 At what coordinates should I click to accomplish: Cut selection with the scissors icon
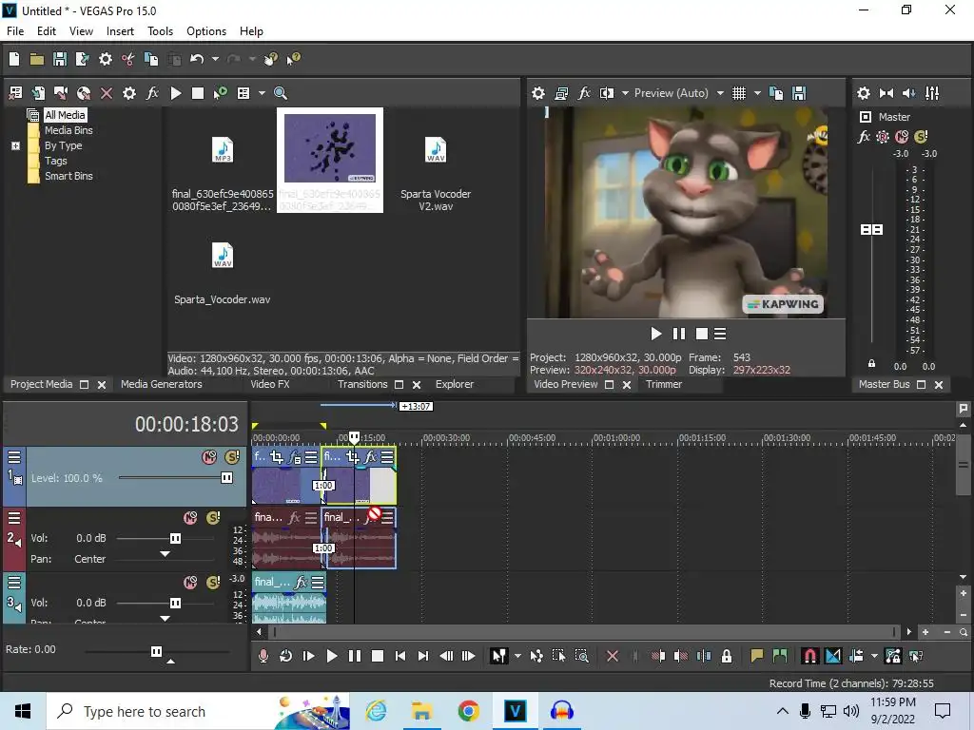click(x=128, y=59)
